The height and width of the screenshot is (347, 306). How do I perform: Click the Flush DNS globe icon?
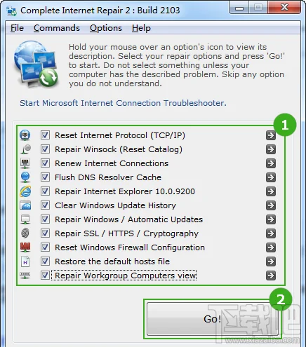(x=25, y=177)
